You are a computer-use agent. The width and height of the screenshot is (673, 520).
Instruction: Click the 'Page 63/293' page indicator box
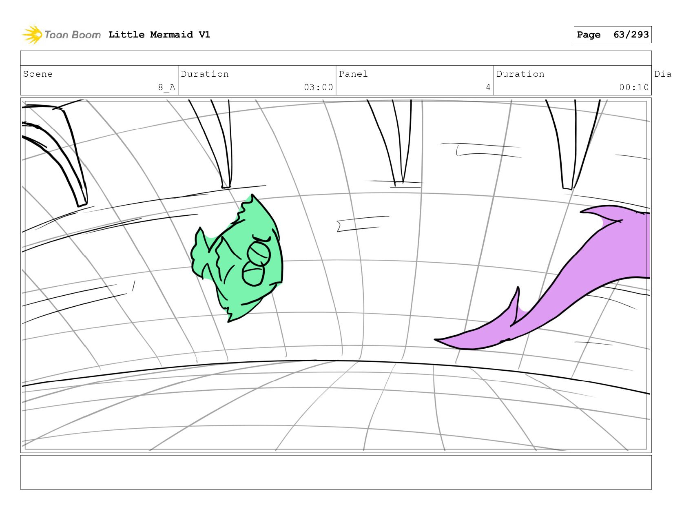[x=613, y=35]
